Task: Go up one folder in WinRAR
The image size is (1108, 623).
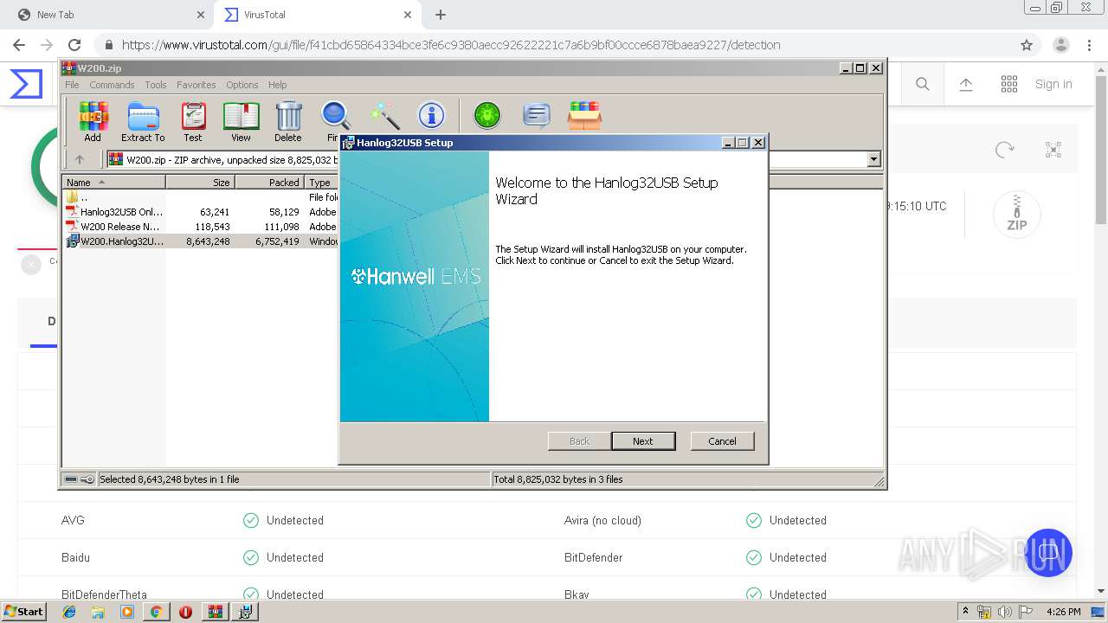Action: click(80, 159)
